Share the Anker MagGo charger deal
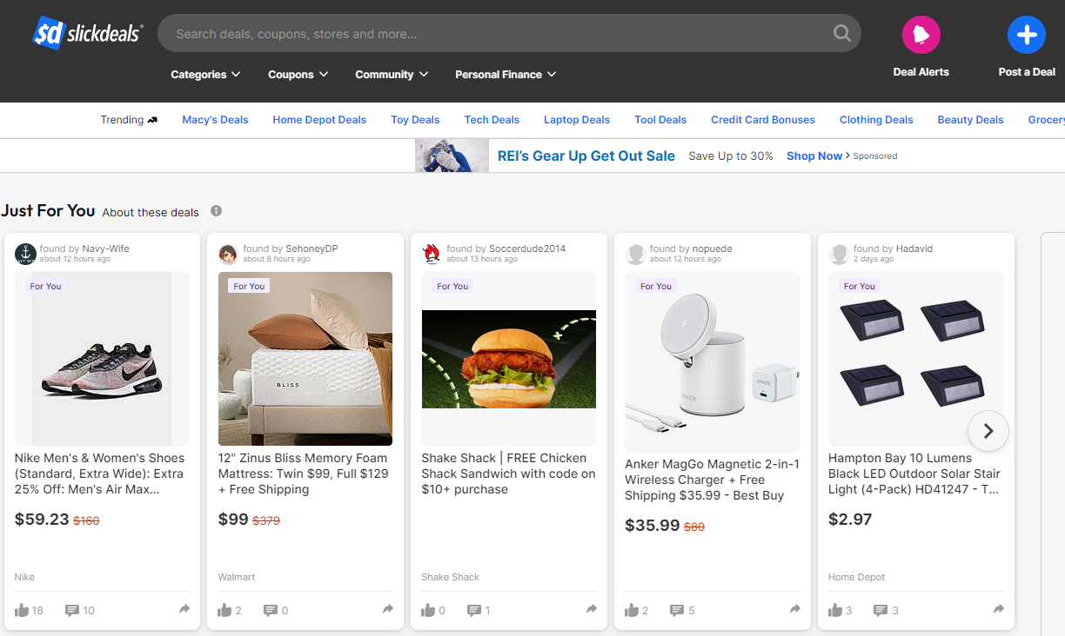Image resolution: width=1065 pixels, height=636 pixels. [795, 609]
